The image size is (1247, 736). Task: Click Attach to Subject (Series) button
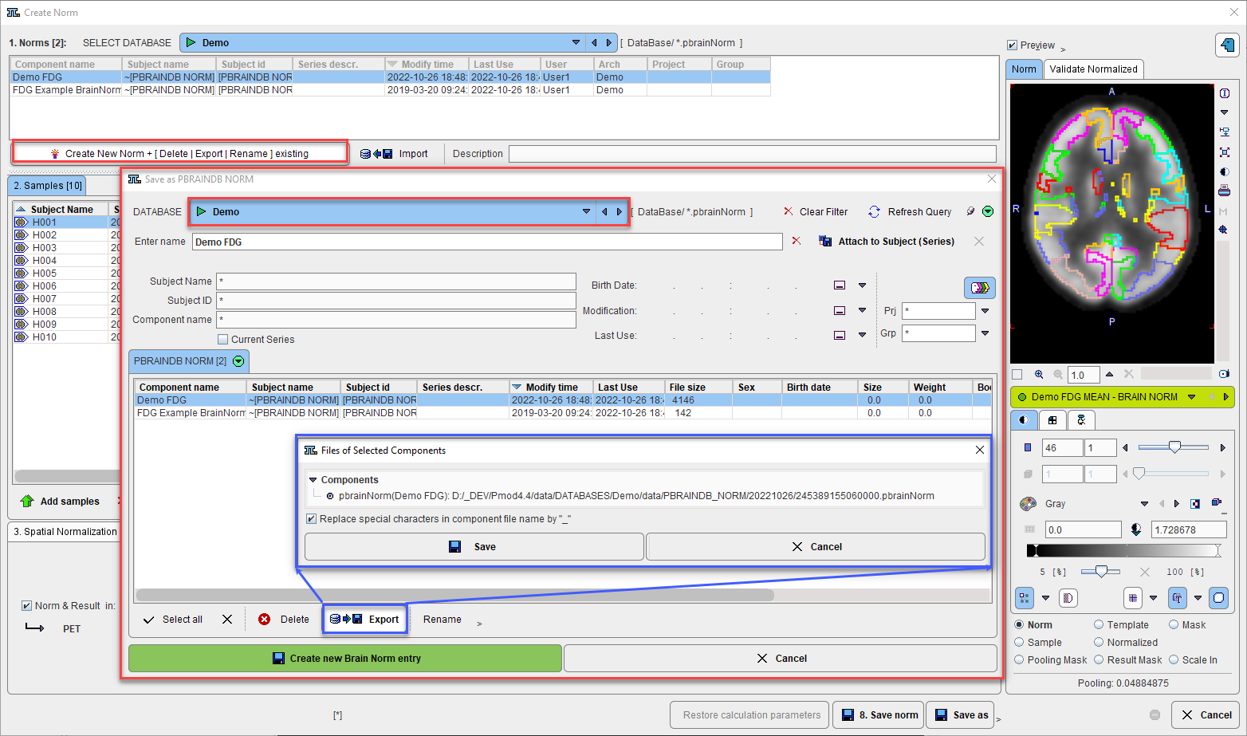tap(887, 242)
